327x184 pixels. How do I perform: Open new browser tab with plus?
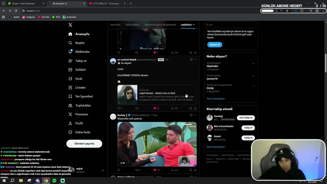(x=131, y=4)
